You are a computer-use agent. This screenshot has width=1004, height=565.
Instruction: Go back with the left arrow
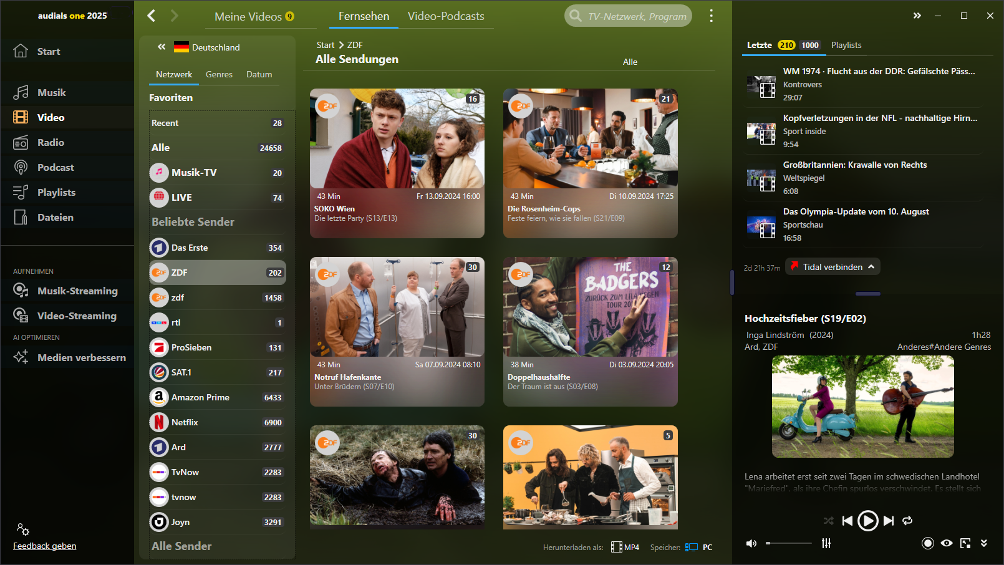tap(151, 16)
